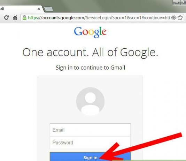The width and height of the screenshot is (186, 161).
Task: Open the diamond-shaped extension icon in address bar
Action: point(173,18)
